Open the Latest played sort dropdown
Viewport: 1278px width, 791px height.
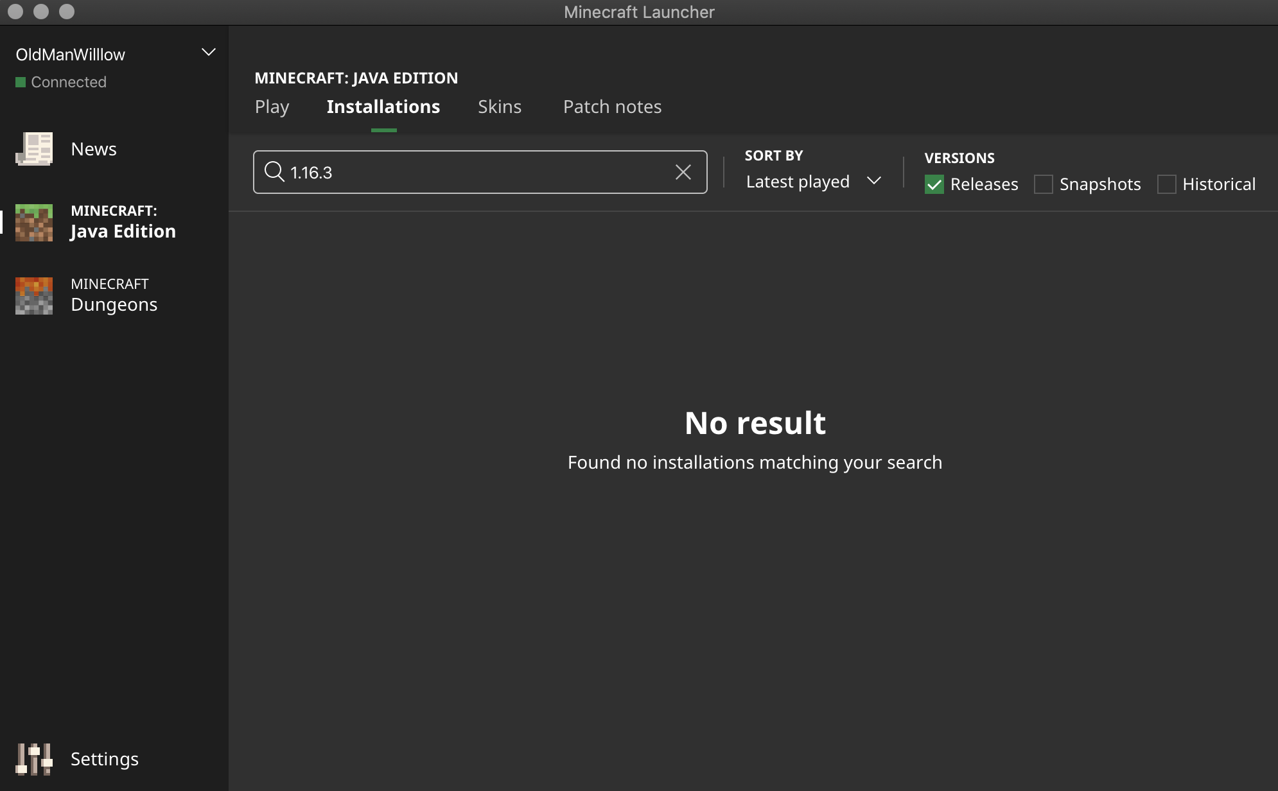tap(798, 182)
